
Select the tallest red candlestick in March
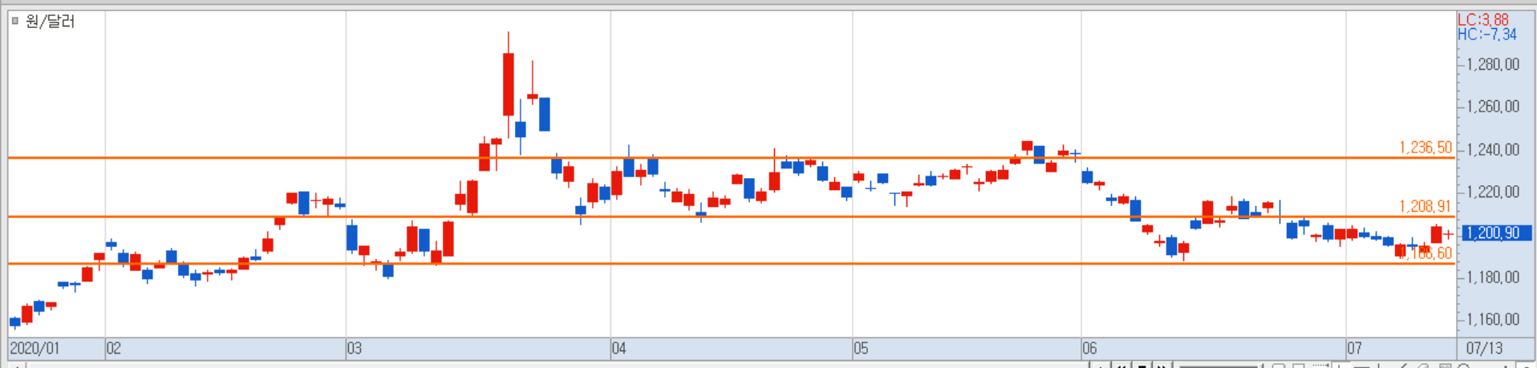509,84
